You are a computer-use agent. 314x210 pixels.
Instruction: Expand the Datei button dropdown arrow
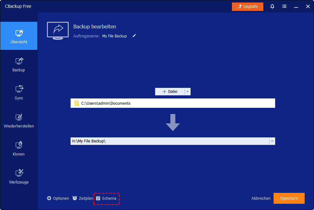187,92
